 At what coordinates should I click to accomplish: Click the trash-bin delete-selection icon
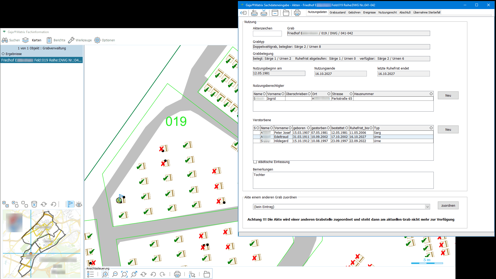[34, 204]
